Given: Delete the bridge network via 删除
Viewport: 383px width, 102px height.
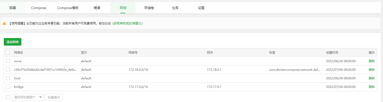Looking at the screenshot, I should 371,87.
